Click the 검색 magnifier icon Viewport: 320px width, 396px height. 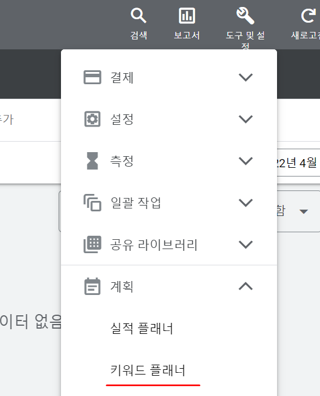[x=138, y=16]
